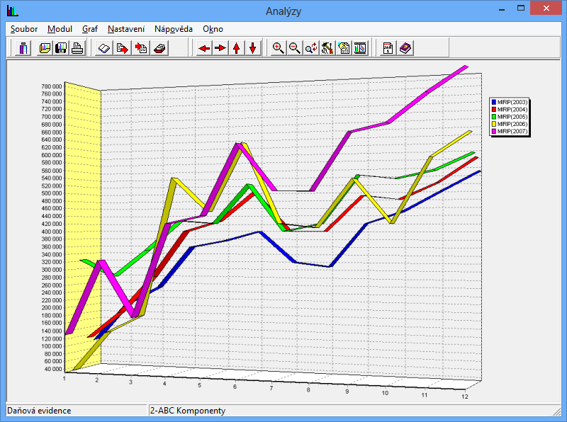Click the red up arrow button
This screenshot has width=567, height=422.
coord(237,48)
